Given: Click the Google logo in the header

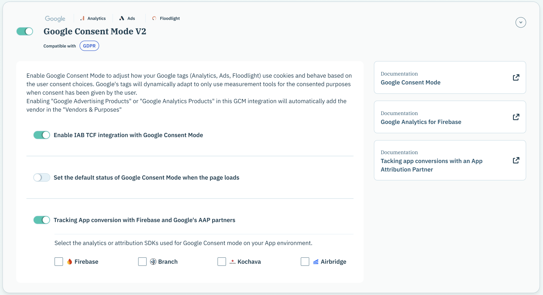Looking at the screenshot, I should [55, 19].
